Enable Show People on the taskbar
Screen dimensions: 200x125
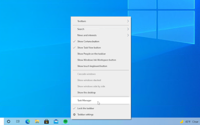coord(91,54)
